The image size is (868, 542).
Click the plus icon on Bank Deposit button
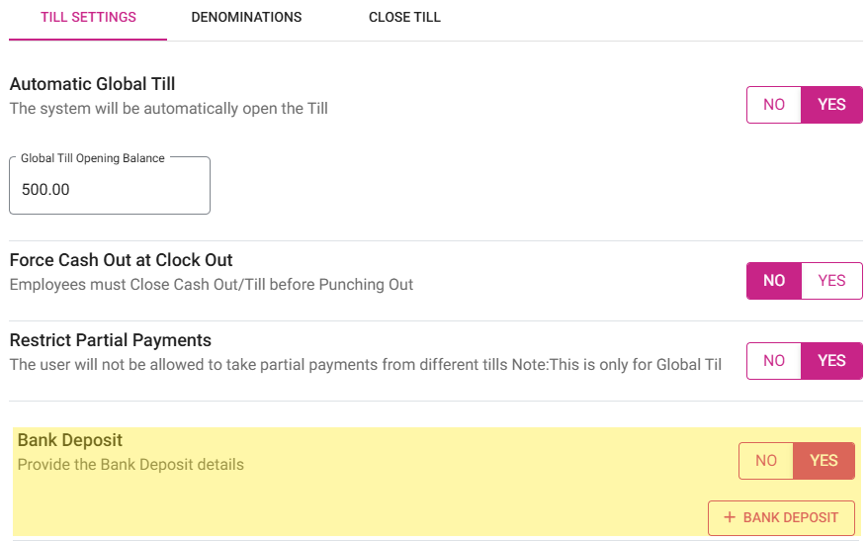click(x=730, y=517)
